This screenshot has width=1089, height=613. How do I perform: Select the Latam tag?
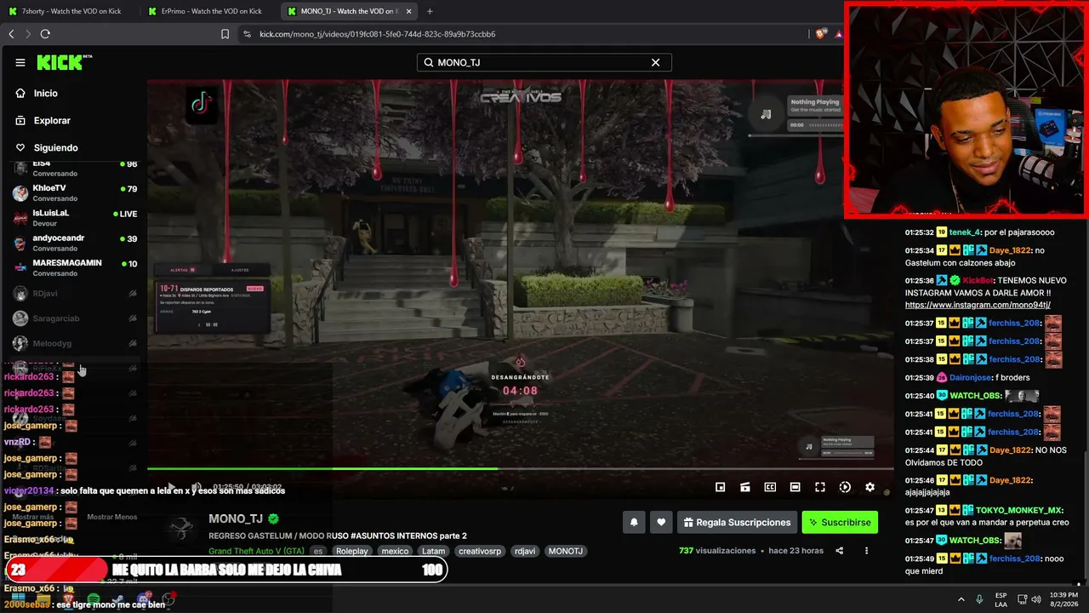(433, 551)
